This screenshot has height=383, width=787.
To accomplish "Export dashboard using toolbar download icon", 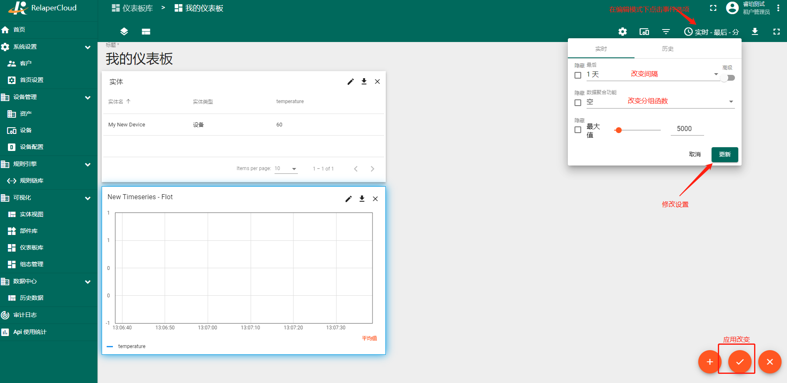I will (x=755, y=32).
